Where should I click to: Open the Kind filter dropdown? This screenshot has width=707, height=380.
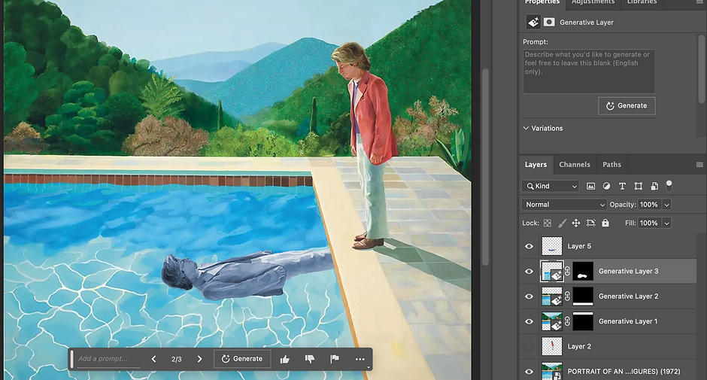[x=551, y=186]
